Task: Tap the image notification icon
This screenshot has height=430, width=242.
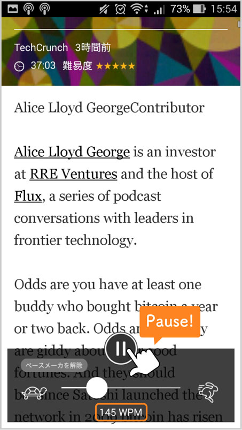Action: point(13,9)
